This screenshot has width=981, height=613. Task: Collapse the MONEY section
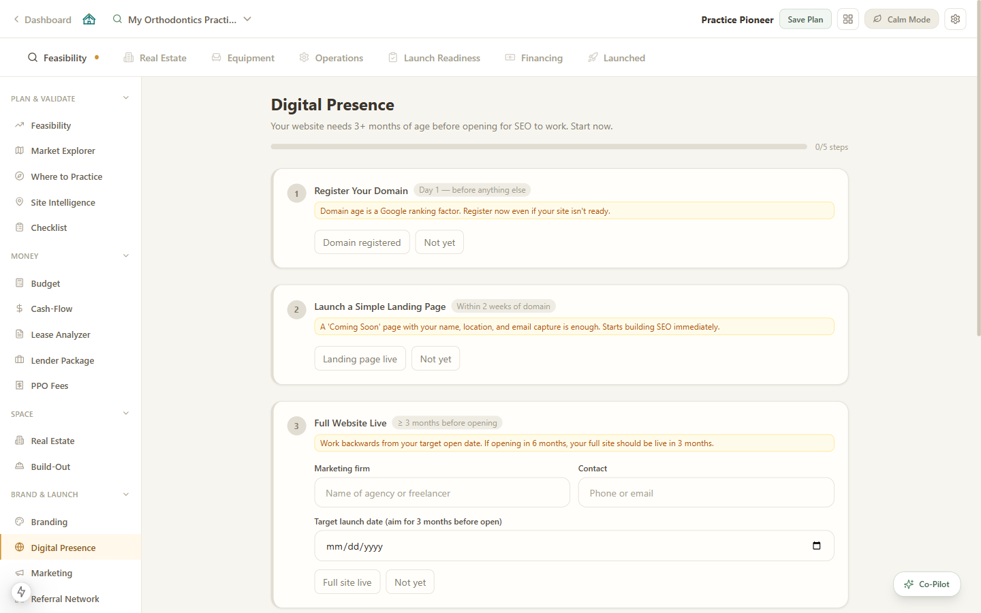[x=126, y=256]
